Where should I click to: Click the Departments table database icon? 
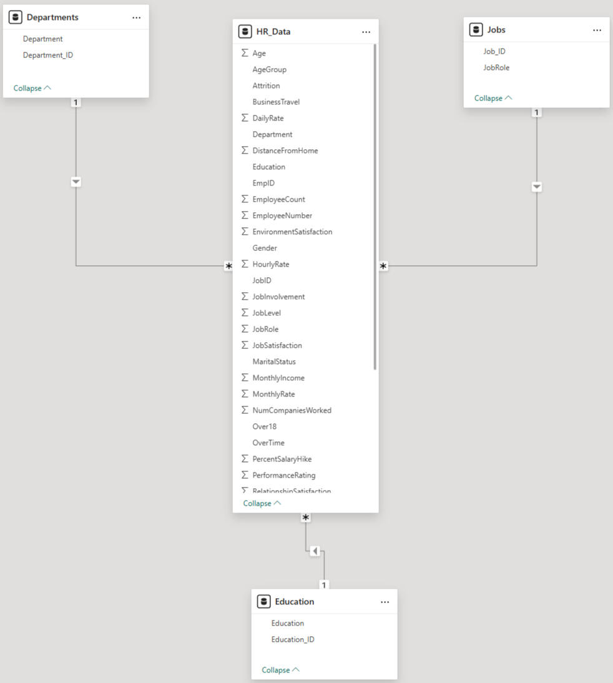tap(16, 17)
